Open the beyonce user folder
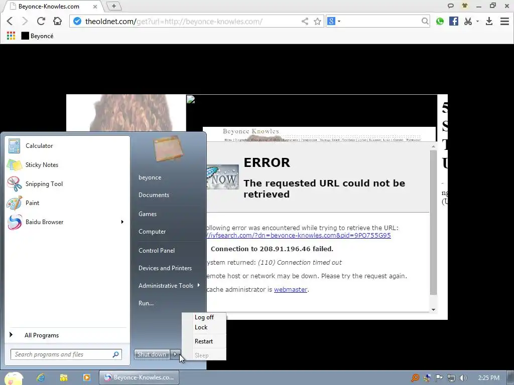514x385 pixels. click(x=150, y=177)
